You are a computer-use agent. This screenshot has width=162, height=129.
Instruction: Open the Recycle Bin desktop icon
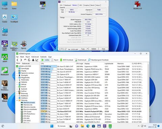[5, 18]
